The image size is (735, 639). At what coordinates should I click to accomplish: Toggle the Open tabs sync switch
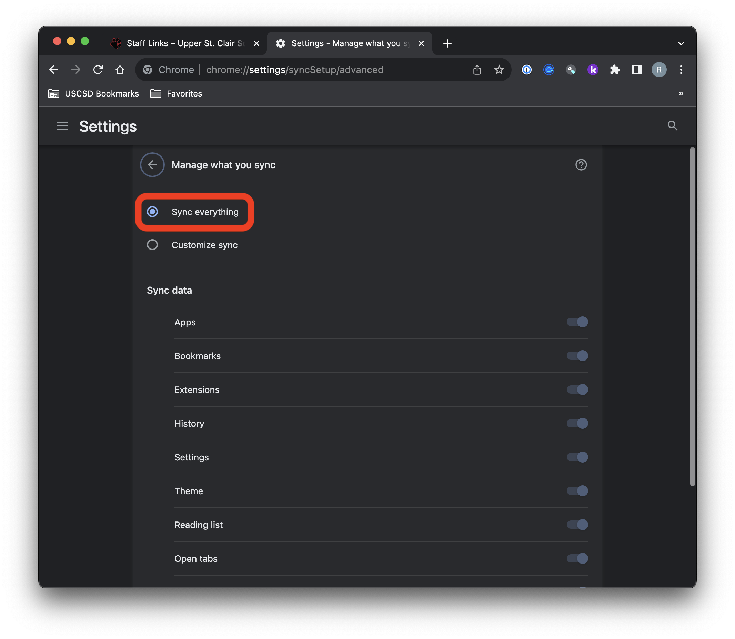(577, 558)
